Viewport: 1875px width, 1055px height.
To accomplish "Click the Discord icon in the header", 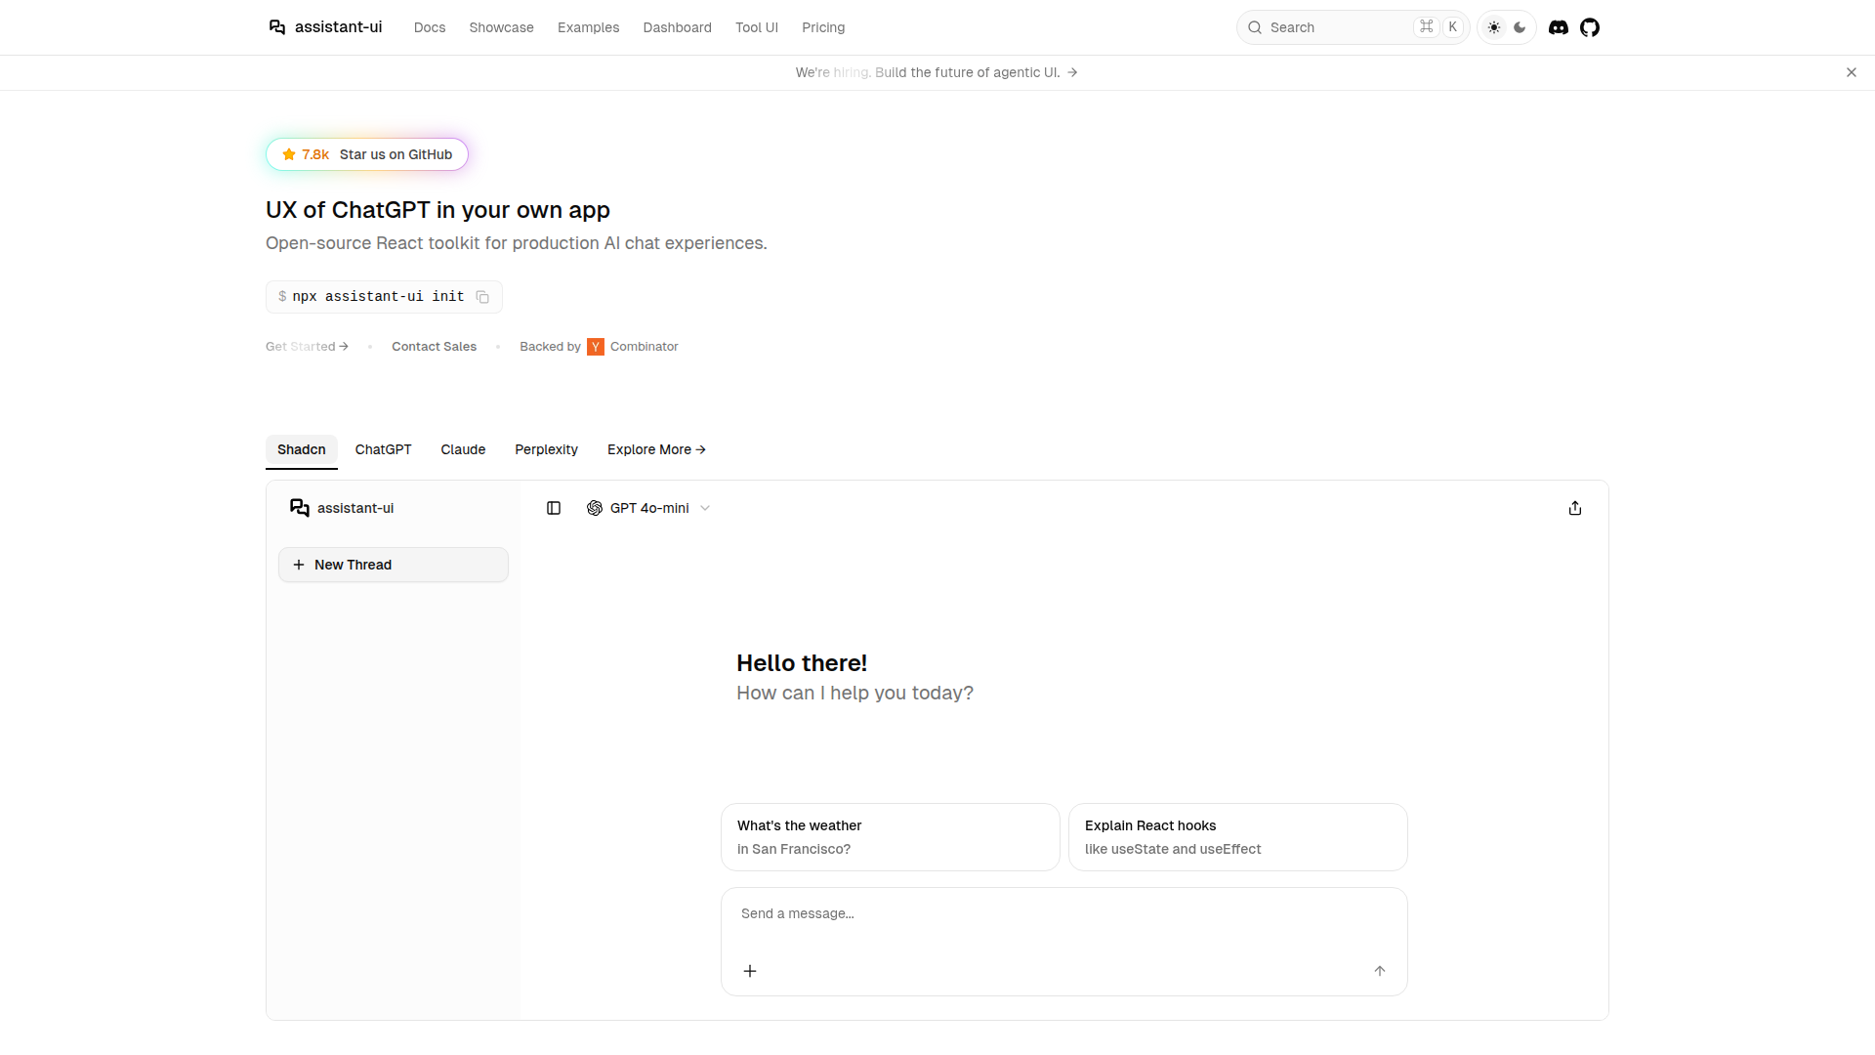I will [x=1559, y=27].
